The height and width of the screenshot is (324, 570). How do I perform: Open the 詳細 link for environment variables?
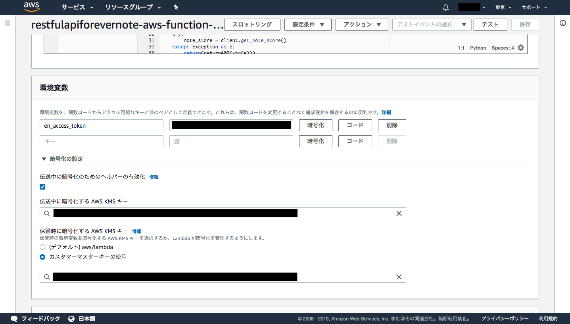(386, 113)
